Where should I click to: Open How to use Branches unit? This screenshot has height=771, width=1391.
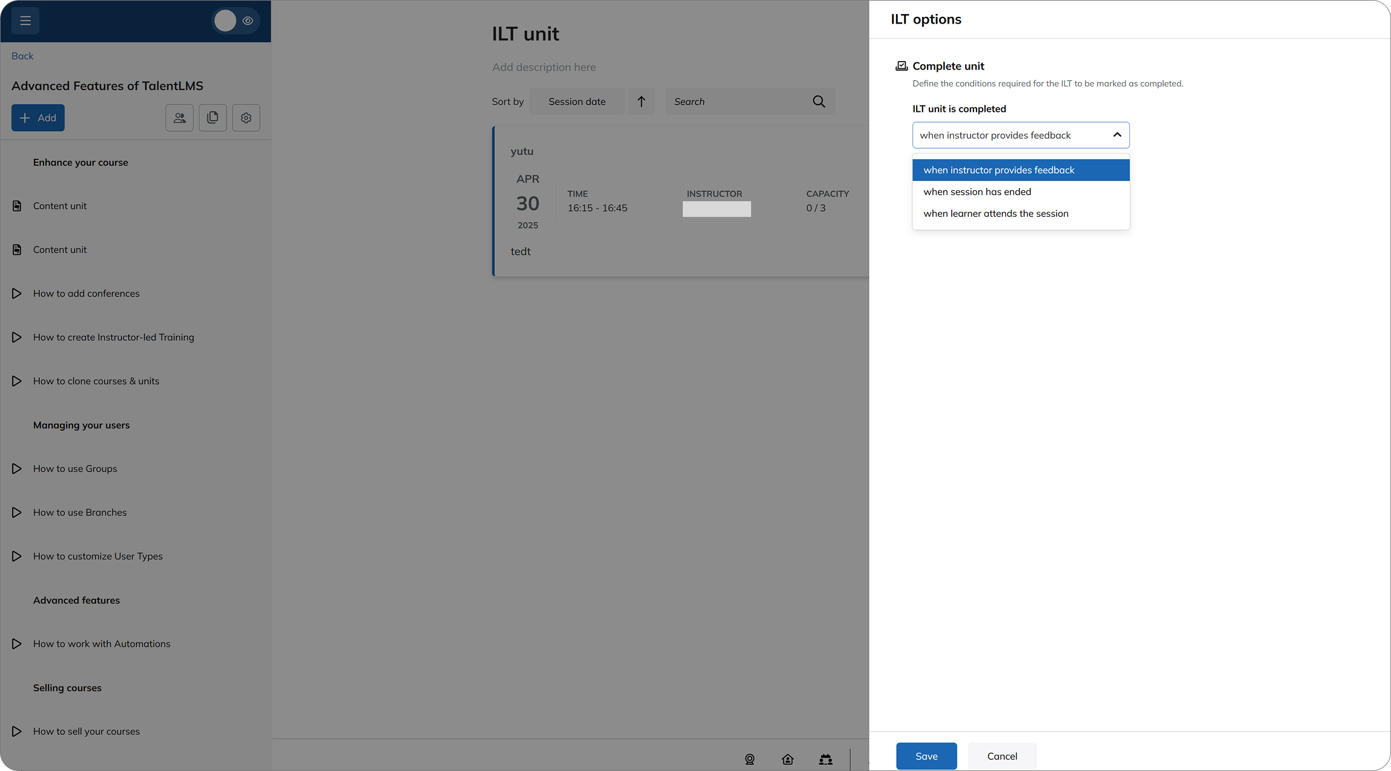(80, 512)
